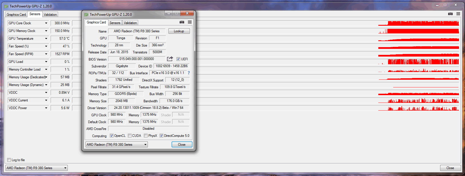This screenshot has width=465, height=176.
Task: Expand the Memory Usage (Dynamic) dropdown
Action: tap(46, 85)
